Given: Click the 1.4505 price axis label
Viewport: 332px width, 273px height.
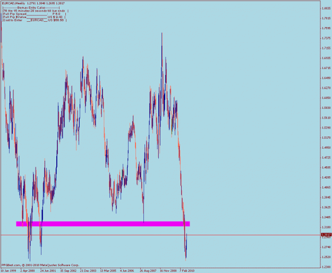Looking at the screenshot, I should [x=326, y=167].
